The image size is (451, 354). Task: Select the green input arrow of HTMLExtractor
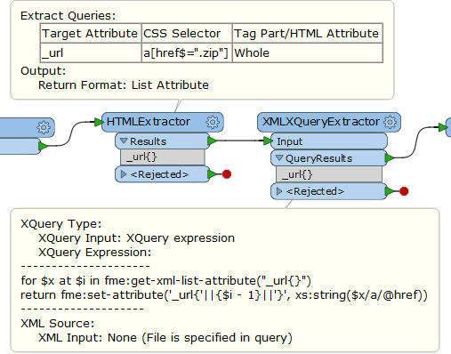[99, 122]
